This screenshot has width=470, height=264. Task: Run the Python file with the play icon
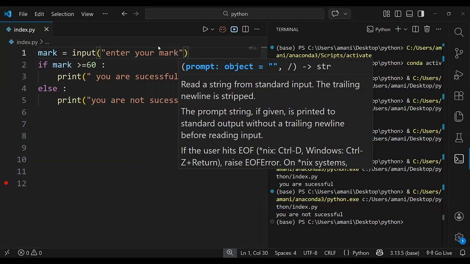click(205, 29)
